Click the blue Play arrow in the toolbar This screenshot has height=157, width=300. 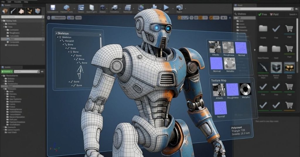pos(166,8)
